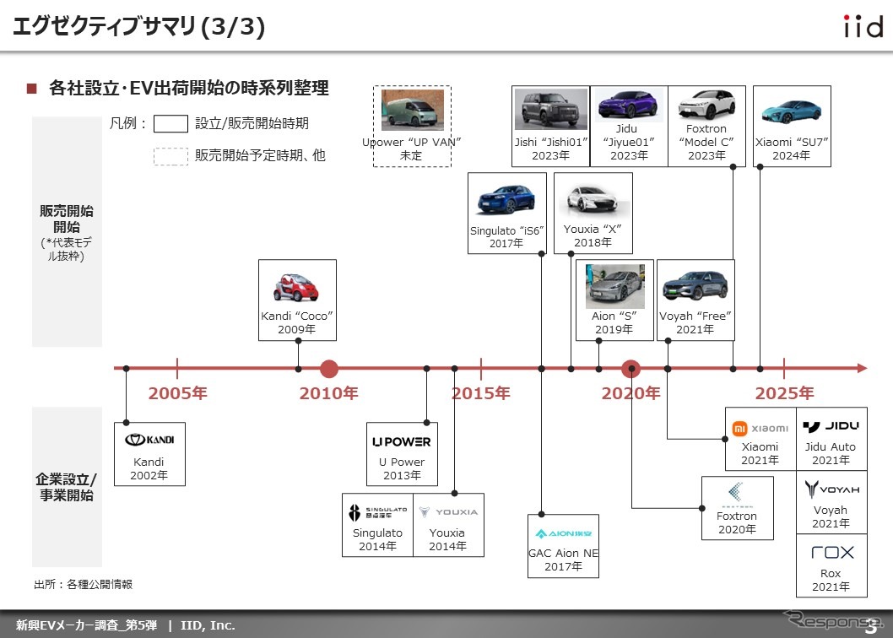This screenshot has width=893, height=638.
Task: Click the large 2020年 timeline marker
Action: 631,369
